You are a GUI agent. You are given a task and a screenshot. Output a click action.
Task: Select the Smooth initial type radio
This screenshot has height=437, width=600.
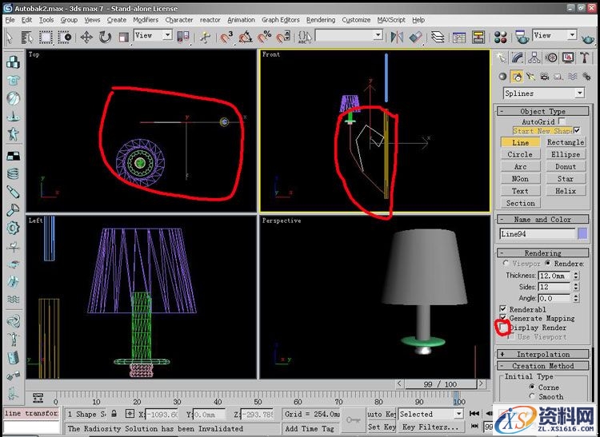[x=533, y=396]
